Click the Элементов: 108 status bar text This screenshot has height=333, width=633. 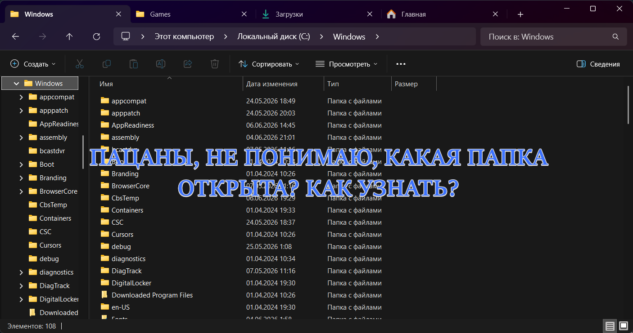pyautogui.click(x=32, y=326)
